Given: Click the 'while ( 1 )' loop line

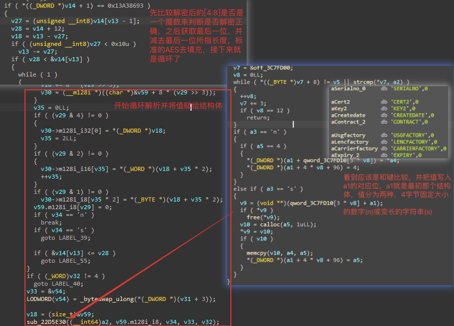Looking at the screenshot, I should coord(38,74).
